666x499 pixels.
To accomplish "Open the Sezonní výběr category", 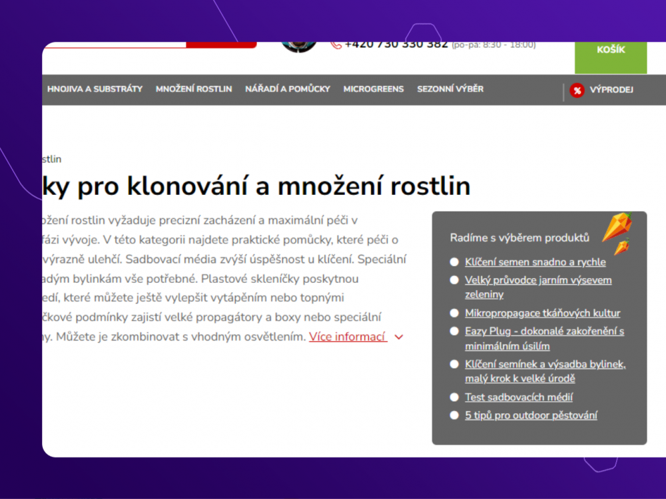I will pyautogui.click(x=450, y=89).
